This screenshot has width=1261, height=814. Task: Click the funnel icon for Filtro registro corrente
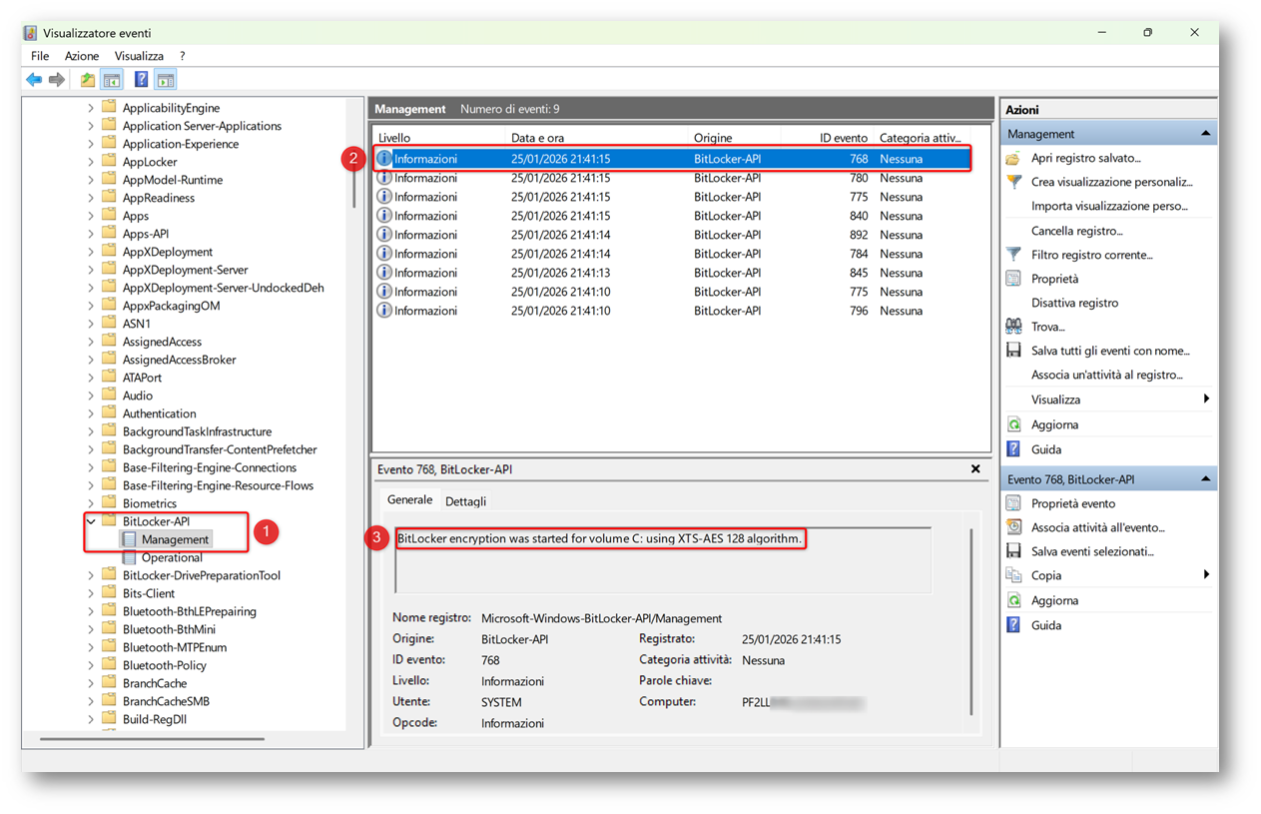point(1013,255)
